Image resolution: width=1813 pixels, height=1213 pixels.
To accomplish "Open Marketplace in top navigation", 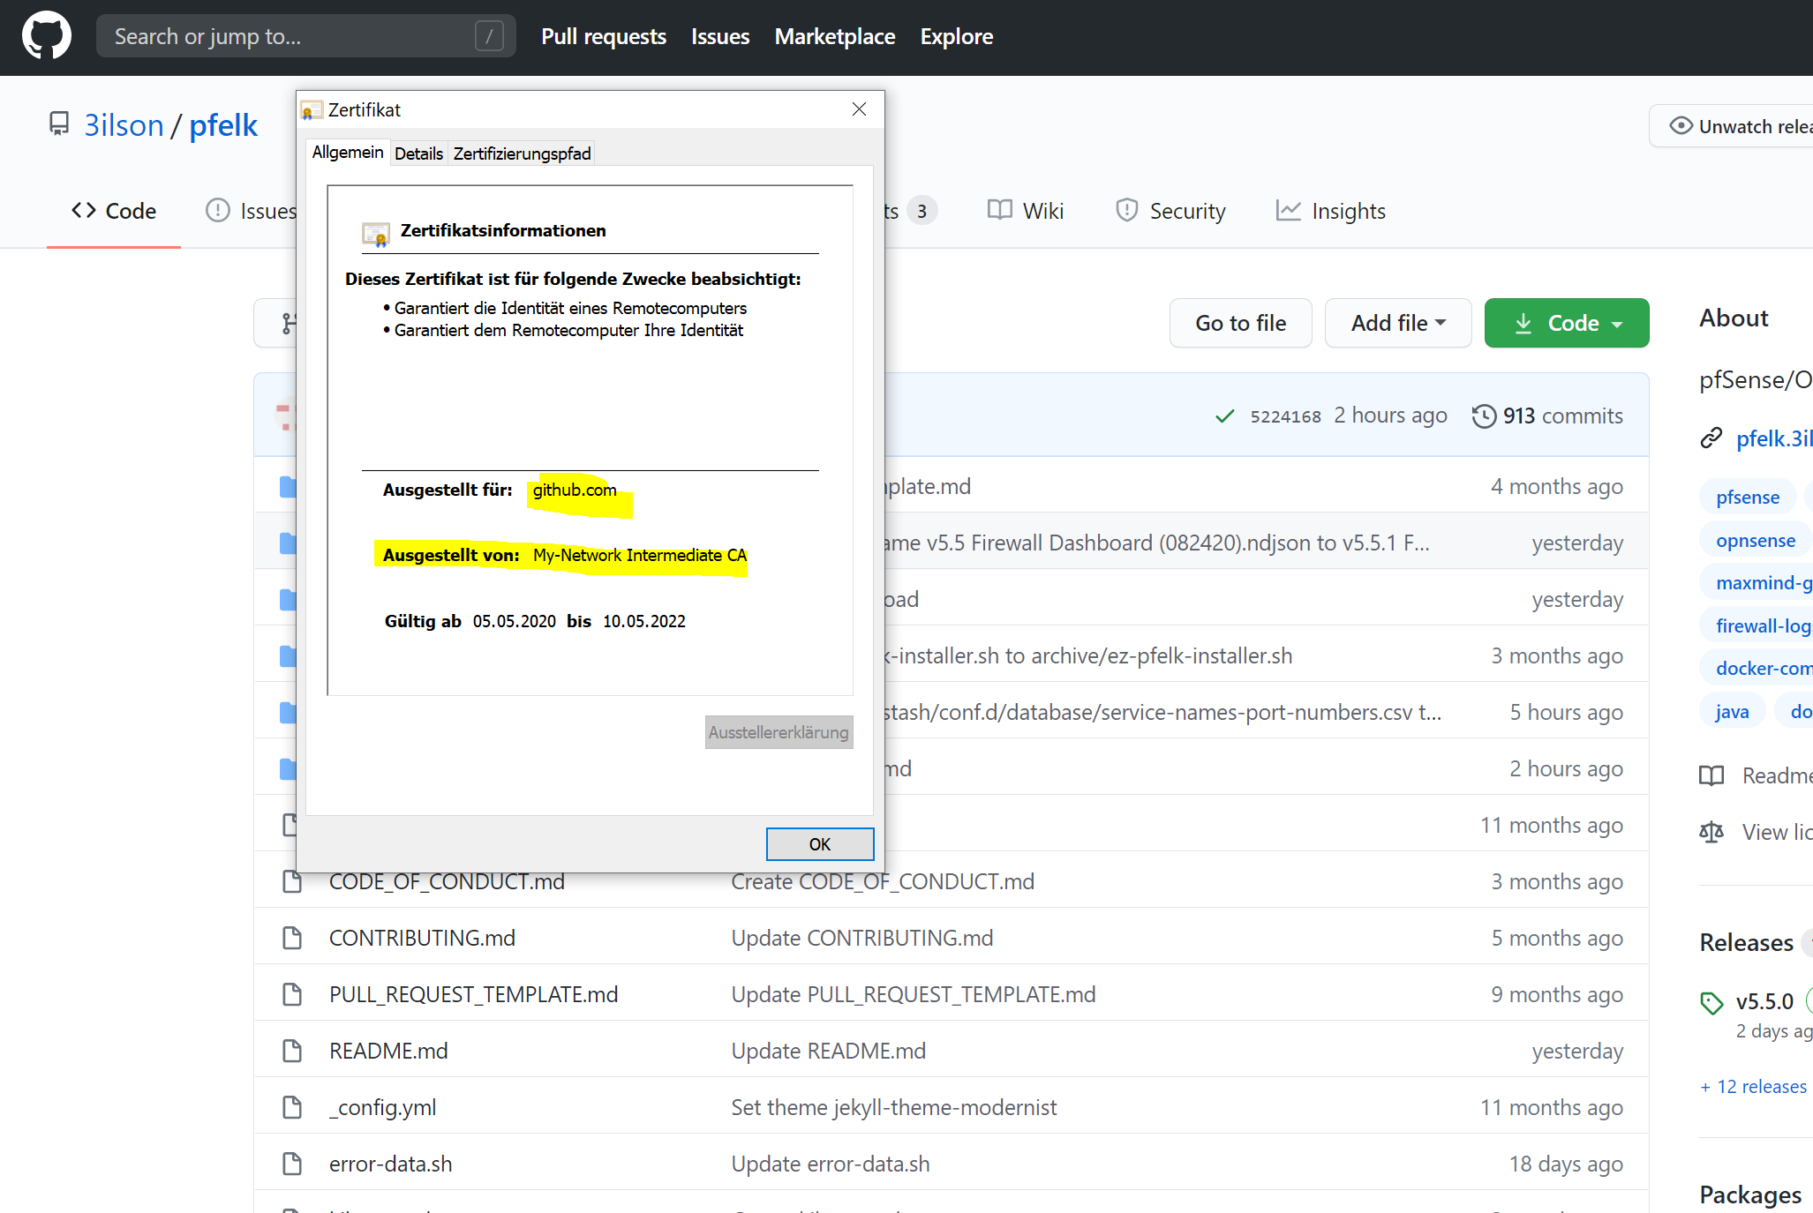I will [x=835, y=36].
